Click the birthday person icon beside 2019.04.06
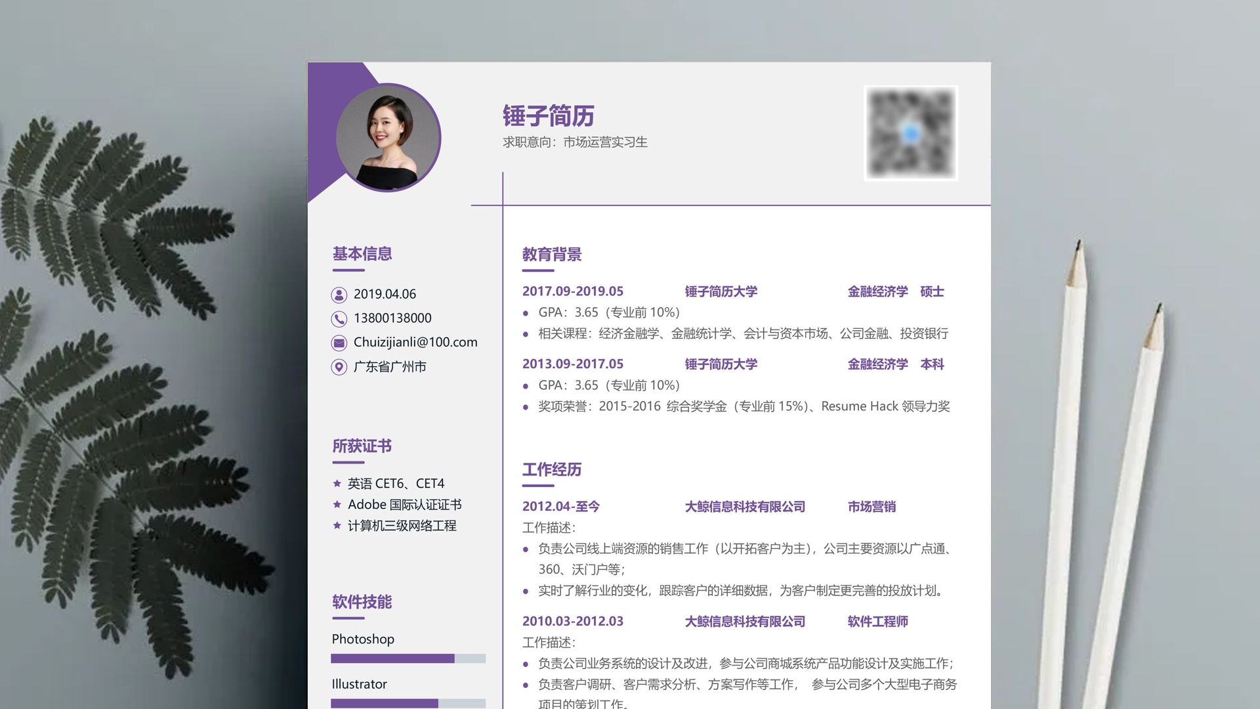Viewport: 1260px width, 709px height. click(339, 295)
